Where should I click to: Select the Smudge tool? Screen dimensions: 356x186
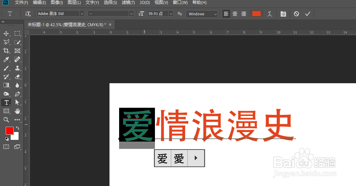point(6,94)
